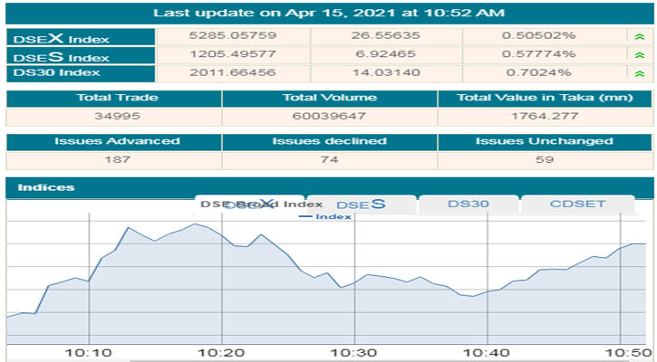Click the 10:30 time marker on chart axis

coord(353,352)
